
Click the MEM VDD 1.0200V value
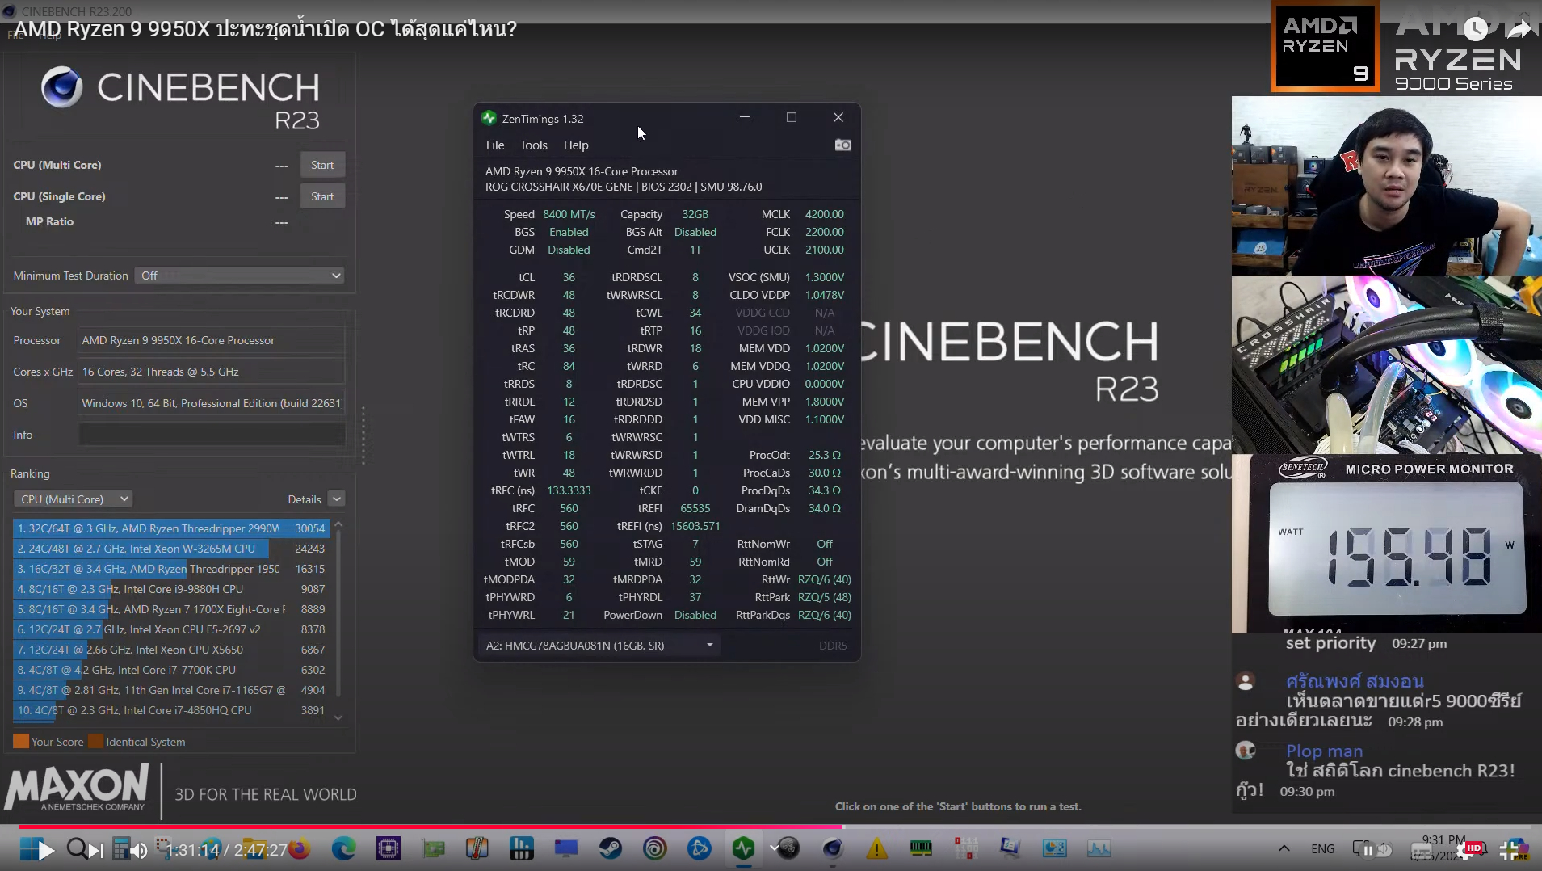[824, 348]
